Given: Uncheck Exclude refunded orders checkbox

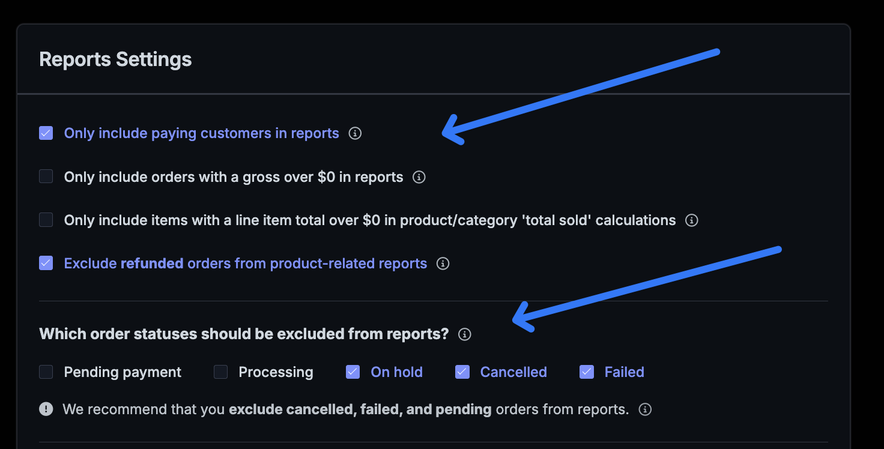Looking at the screenshot, I should click(x=46, y=263).
